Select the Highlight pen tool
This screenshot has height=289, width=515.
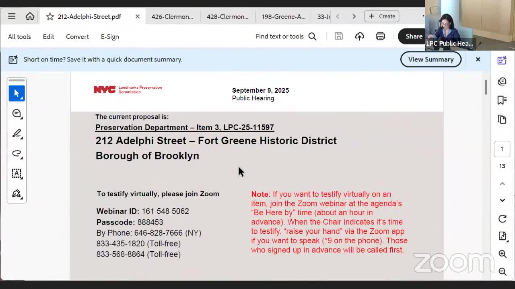click(x=17, y=134)
